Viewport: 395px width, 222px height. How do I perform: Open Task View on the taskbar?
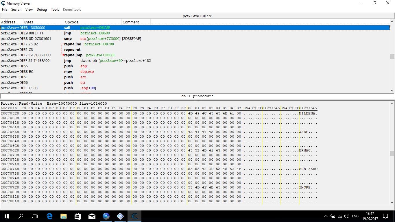(x=35, y=216)
